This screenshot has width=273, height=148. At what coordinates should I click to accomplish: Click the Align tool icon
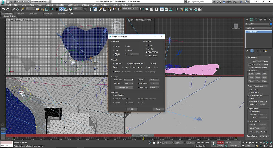(146, 9)
